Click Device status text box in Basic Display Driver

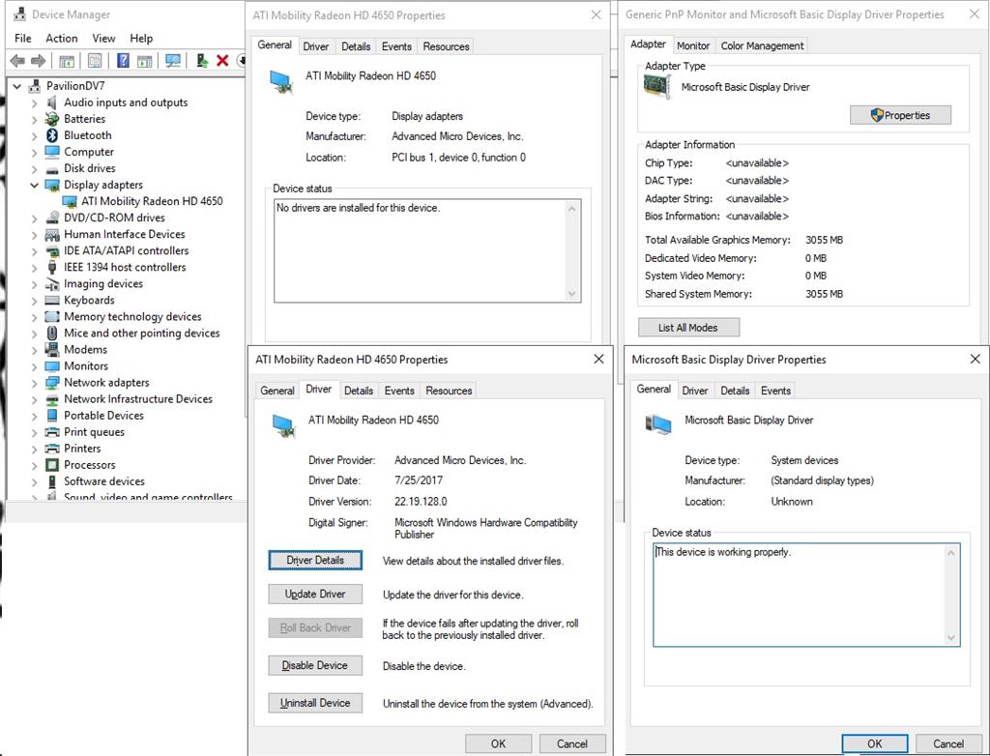coord(806,595)
